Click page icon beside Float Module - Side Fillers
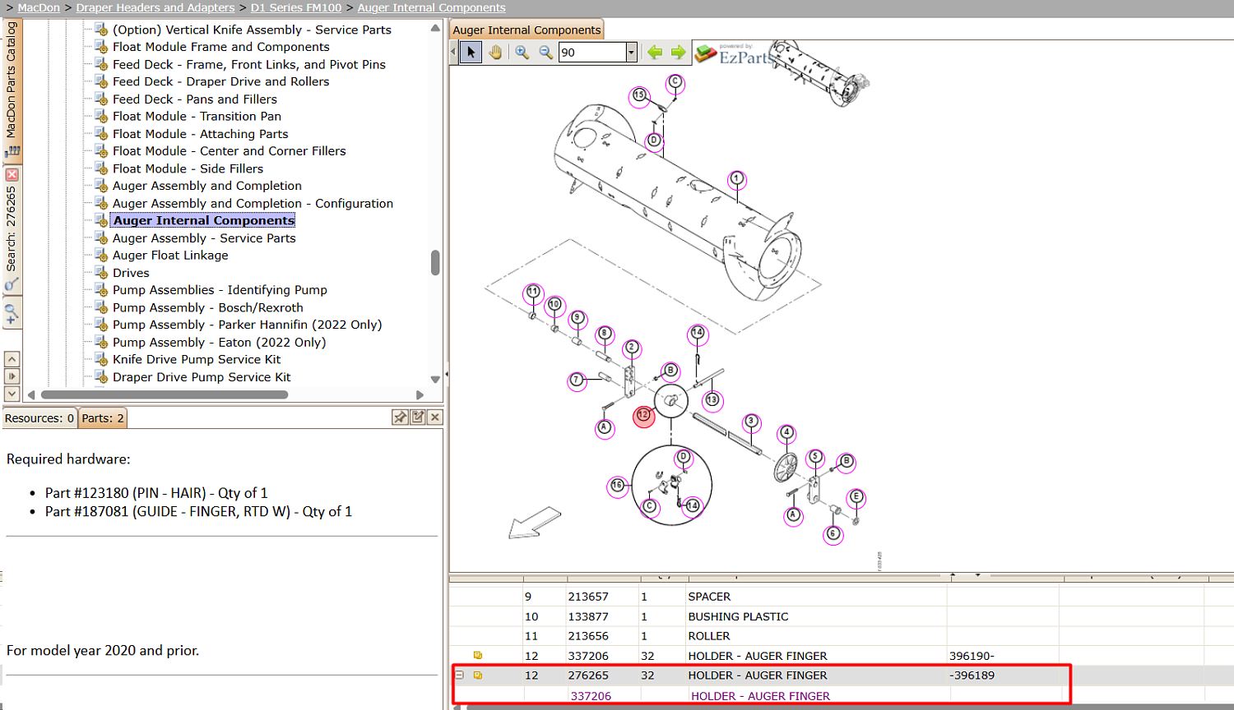 101,168
